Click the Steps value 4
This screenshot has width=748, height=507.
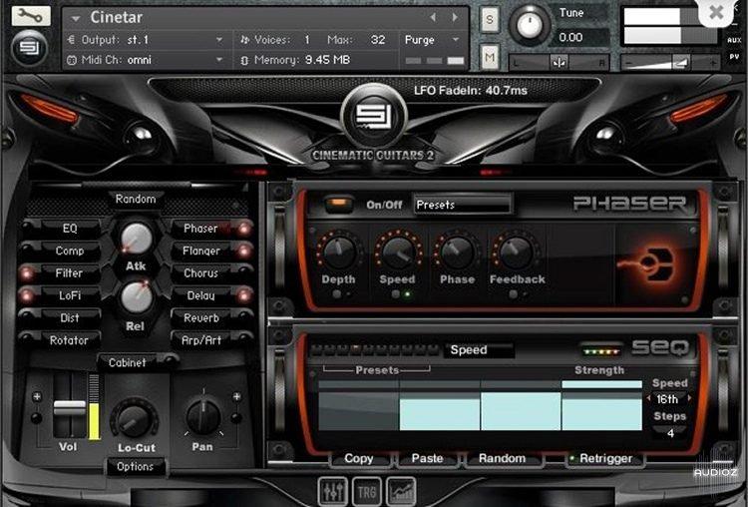click(670, 433)
